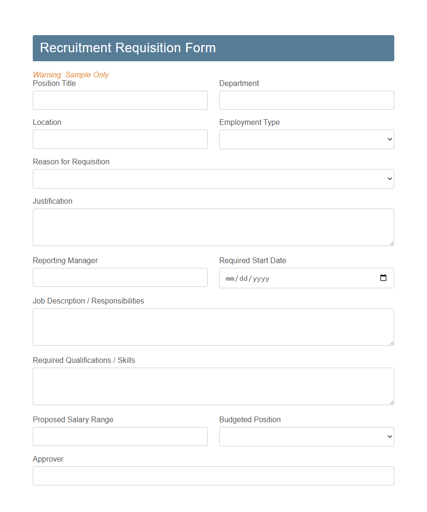
Task: Click the Job Description / Responsibilities text area
Action: point(213,327)
